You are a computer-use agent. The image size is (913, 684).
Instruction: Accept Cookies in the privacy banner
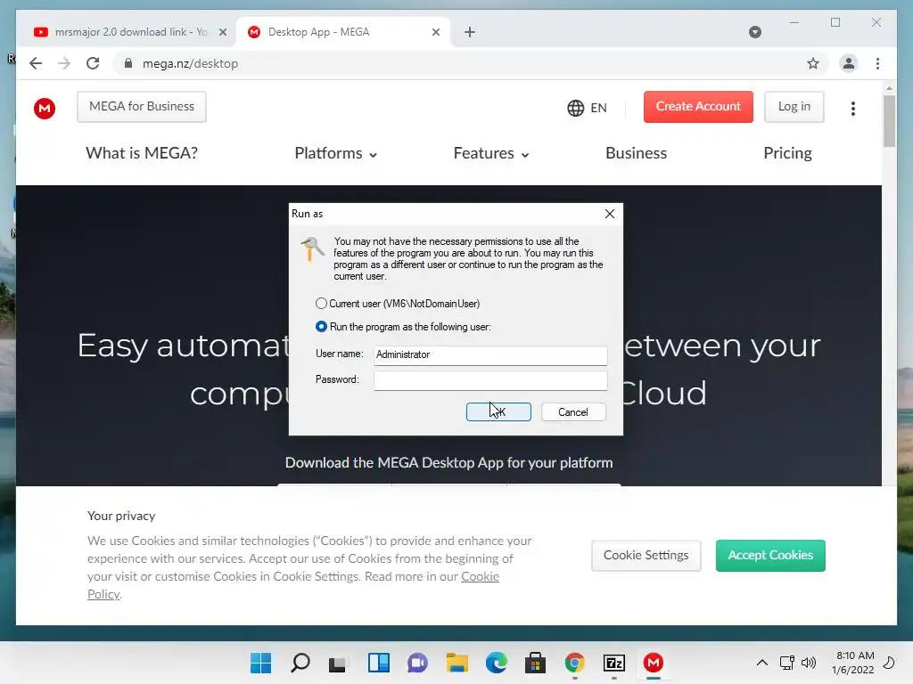[x=770, y=556]
